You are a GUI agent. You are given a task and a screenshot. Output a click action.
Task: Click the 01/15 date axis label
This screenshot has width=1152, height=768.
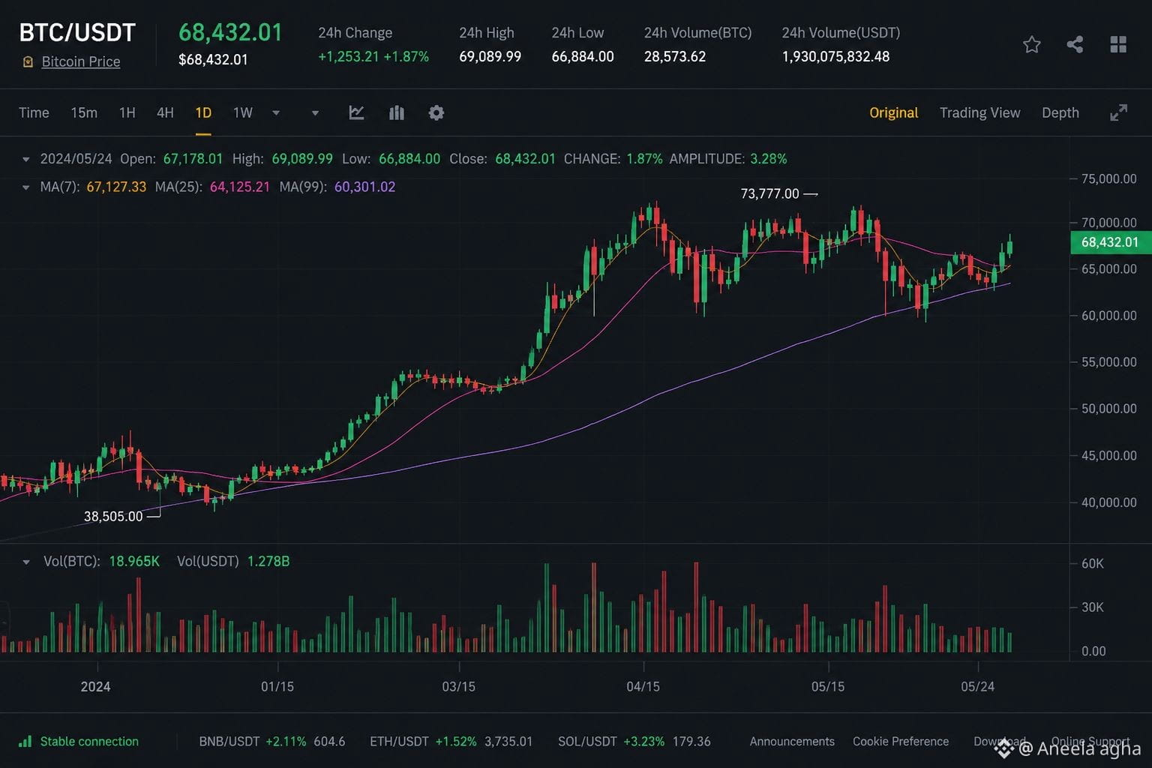coord(277,686)
